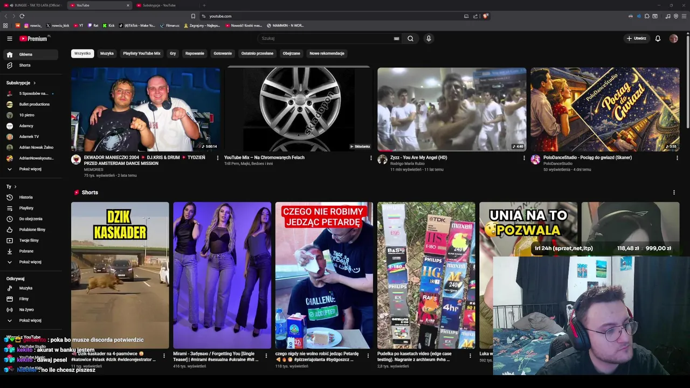This screenshot has height=388, width=690.
Task: Switch to the Subskrypcje - YouTube tab
Action: tap(164, 5)
